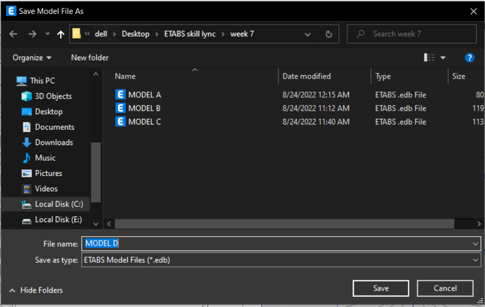The image size is (485, 307).
Task: Click the Cancel button
Action: (x=445, y=288)
